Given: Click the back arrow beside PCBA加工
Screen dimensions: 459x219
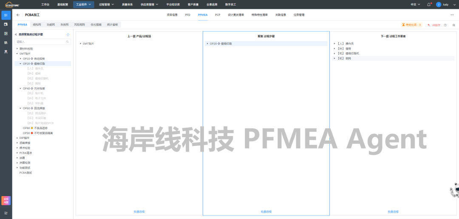Looking at the screenshot, I should click(x=18, y=15).
